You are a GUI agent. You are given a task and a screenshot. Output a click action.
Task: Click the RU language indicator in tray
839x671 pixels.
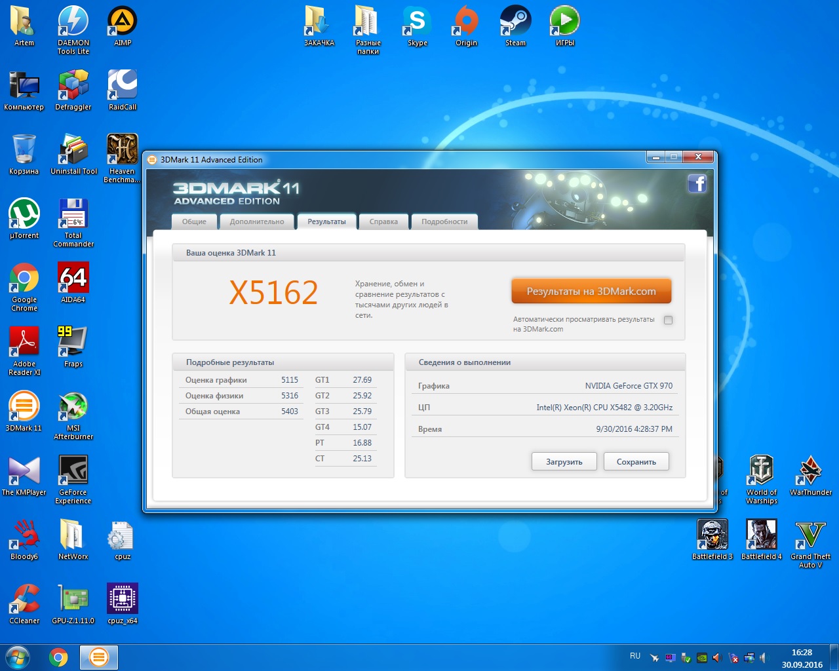coord(634,656)
